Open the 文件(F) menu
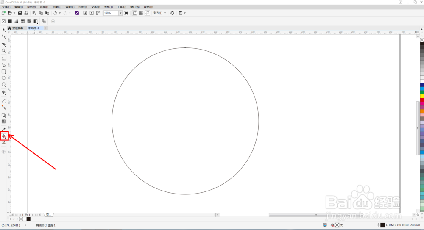Image resolution: width=424 pixels, height=230 pixels. [x=6, y=7]
